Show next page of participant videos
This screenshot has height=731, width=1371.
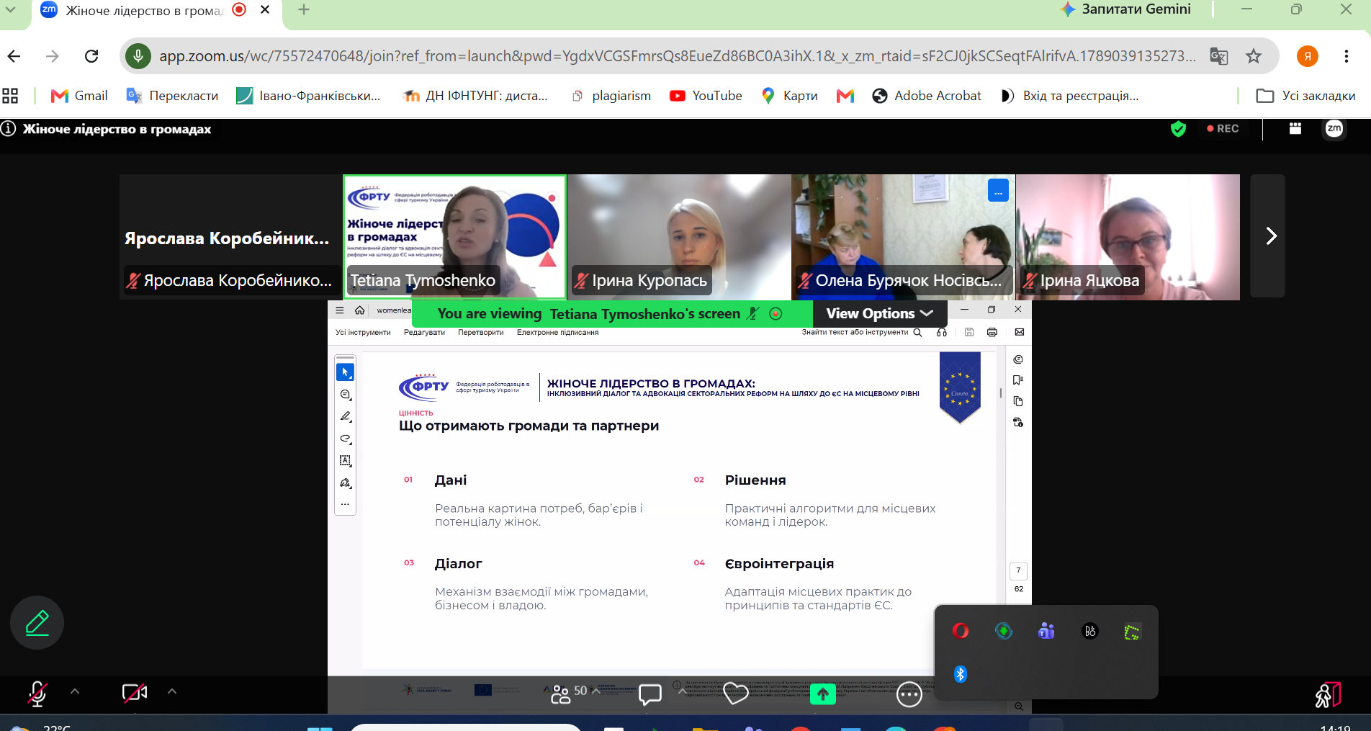(x=1268, y=236)
